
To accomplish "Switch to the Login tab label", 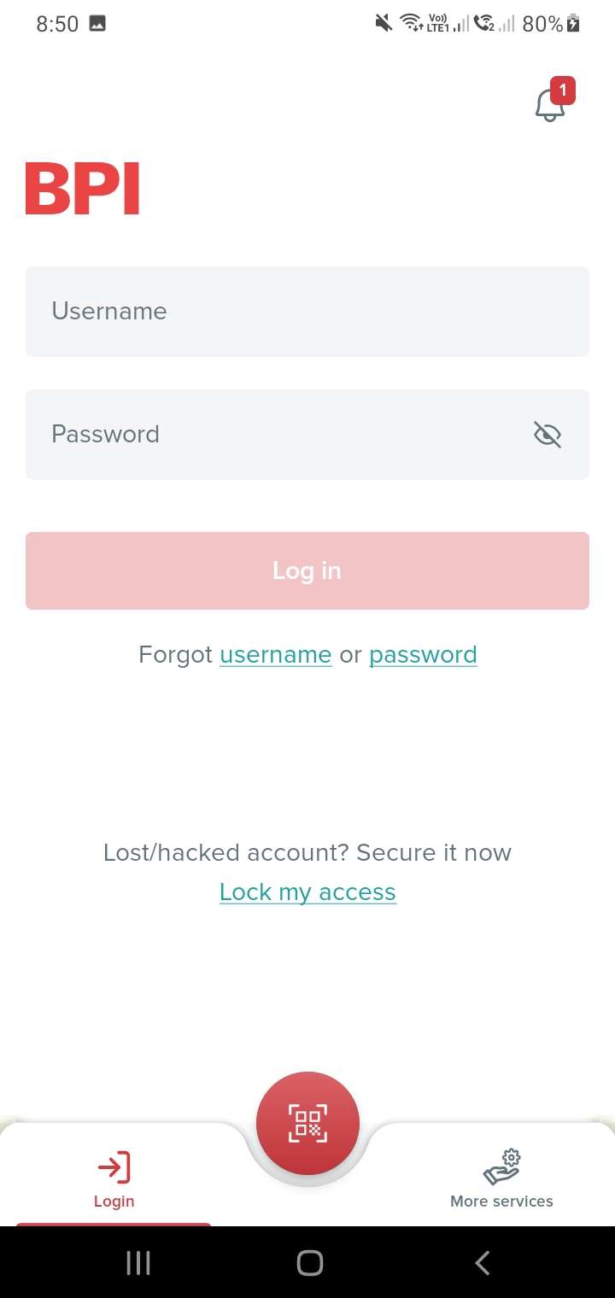I will [114, 1202].
